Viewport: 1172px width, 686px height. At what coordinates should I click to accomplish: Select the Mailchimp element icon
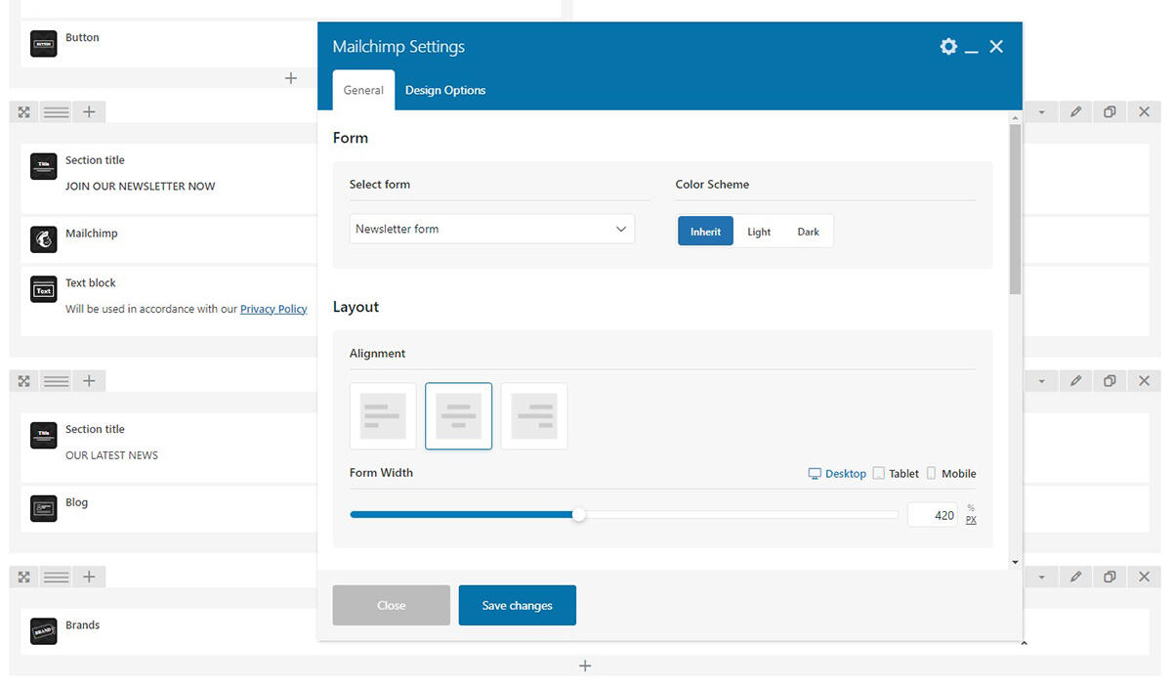[44, 239]
